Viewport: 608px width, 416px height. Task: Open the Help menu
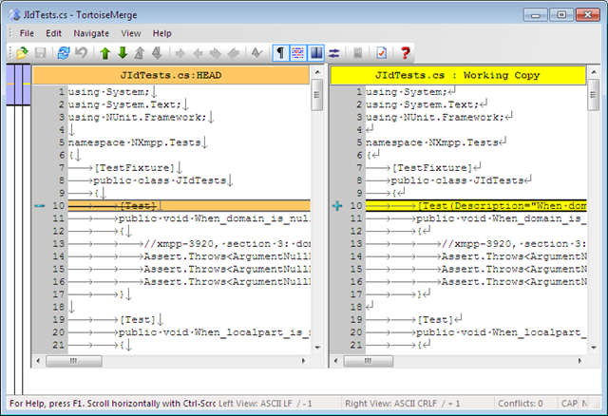[x=161, y=33]
